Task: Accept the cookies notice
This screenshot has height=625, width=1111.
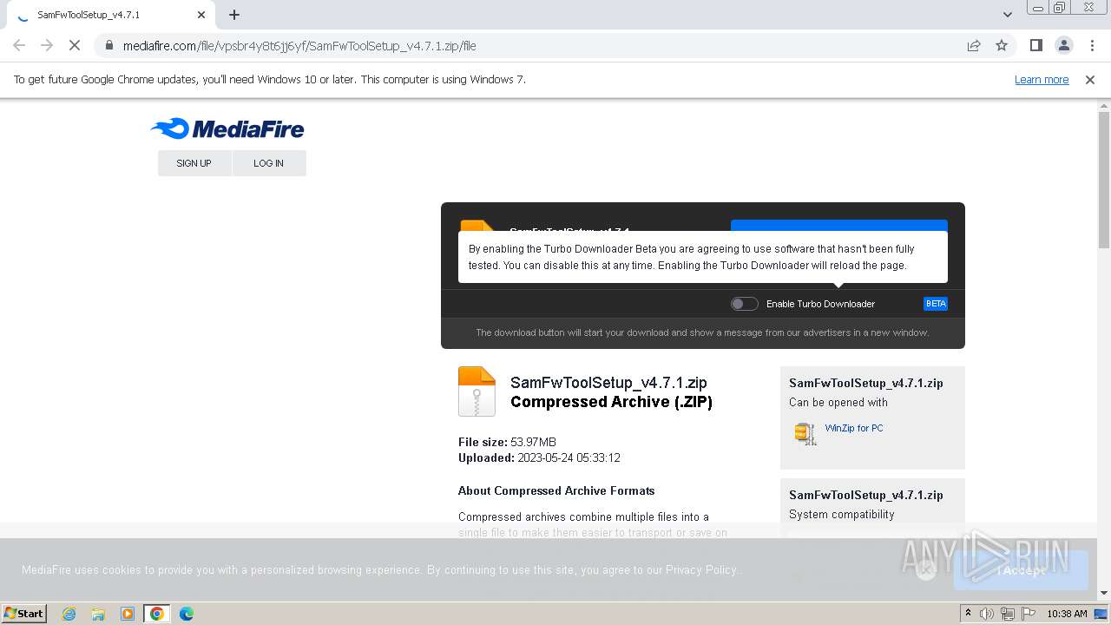Action: point(1021,570)
